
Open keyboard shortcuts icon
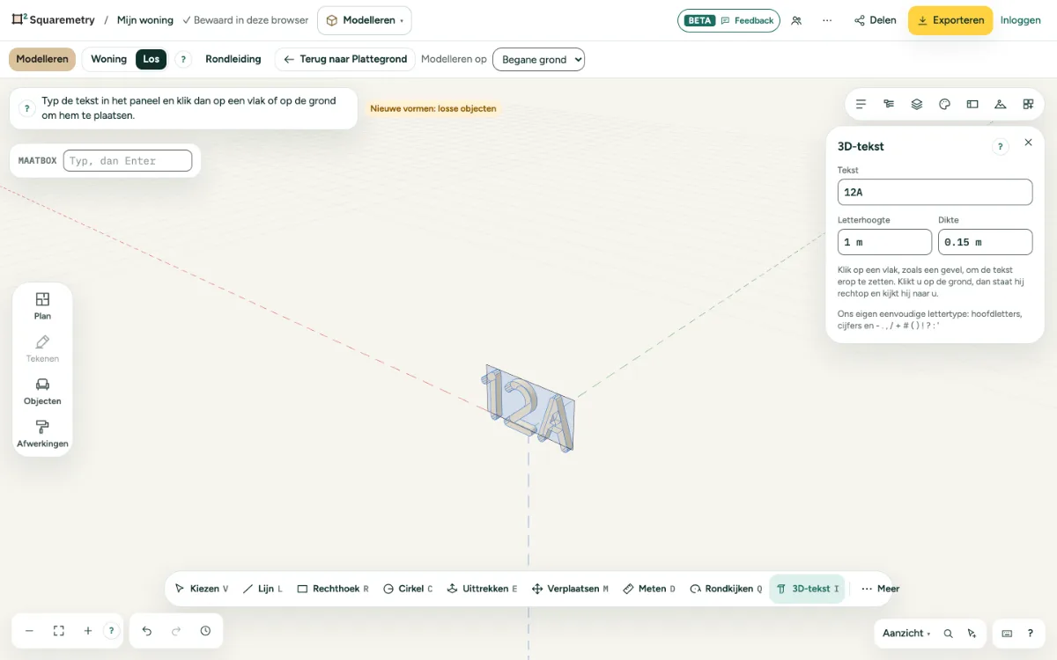point(1007,634)
